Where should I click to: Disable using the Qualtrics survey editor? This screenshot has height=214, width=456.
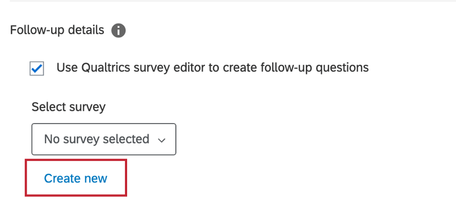[37, 68]
